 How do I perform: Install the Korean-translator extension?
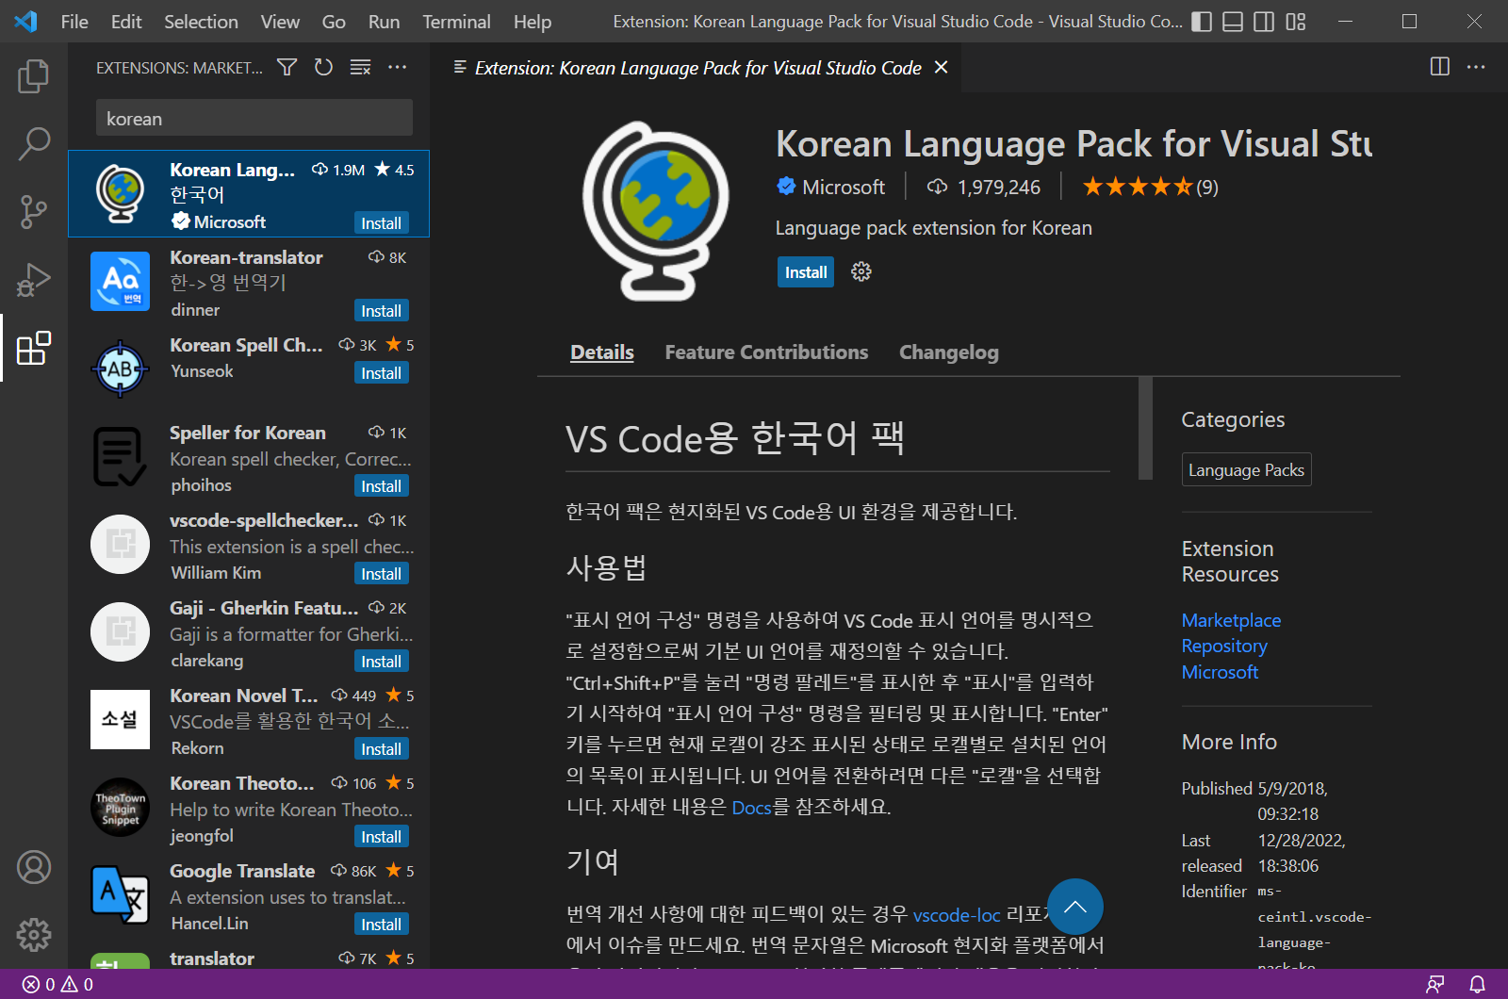[381, 311]
